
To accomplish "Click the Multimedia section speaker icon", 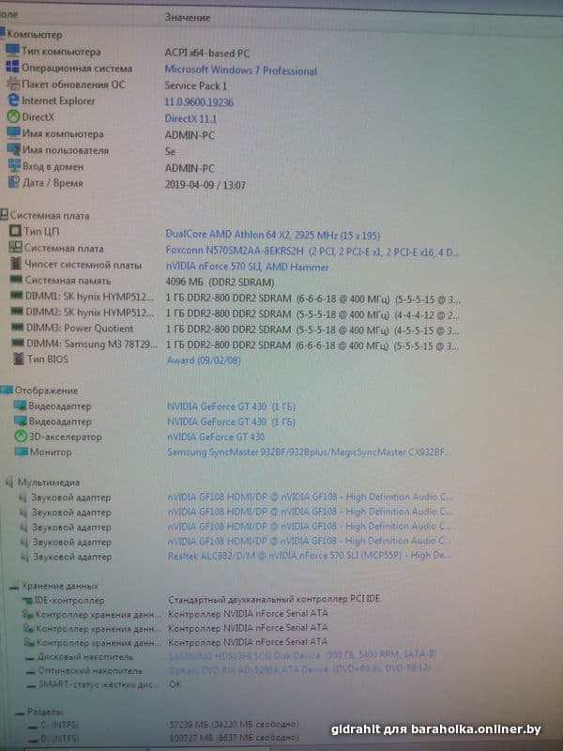I will [x=10, y=483].
